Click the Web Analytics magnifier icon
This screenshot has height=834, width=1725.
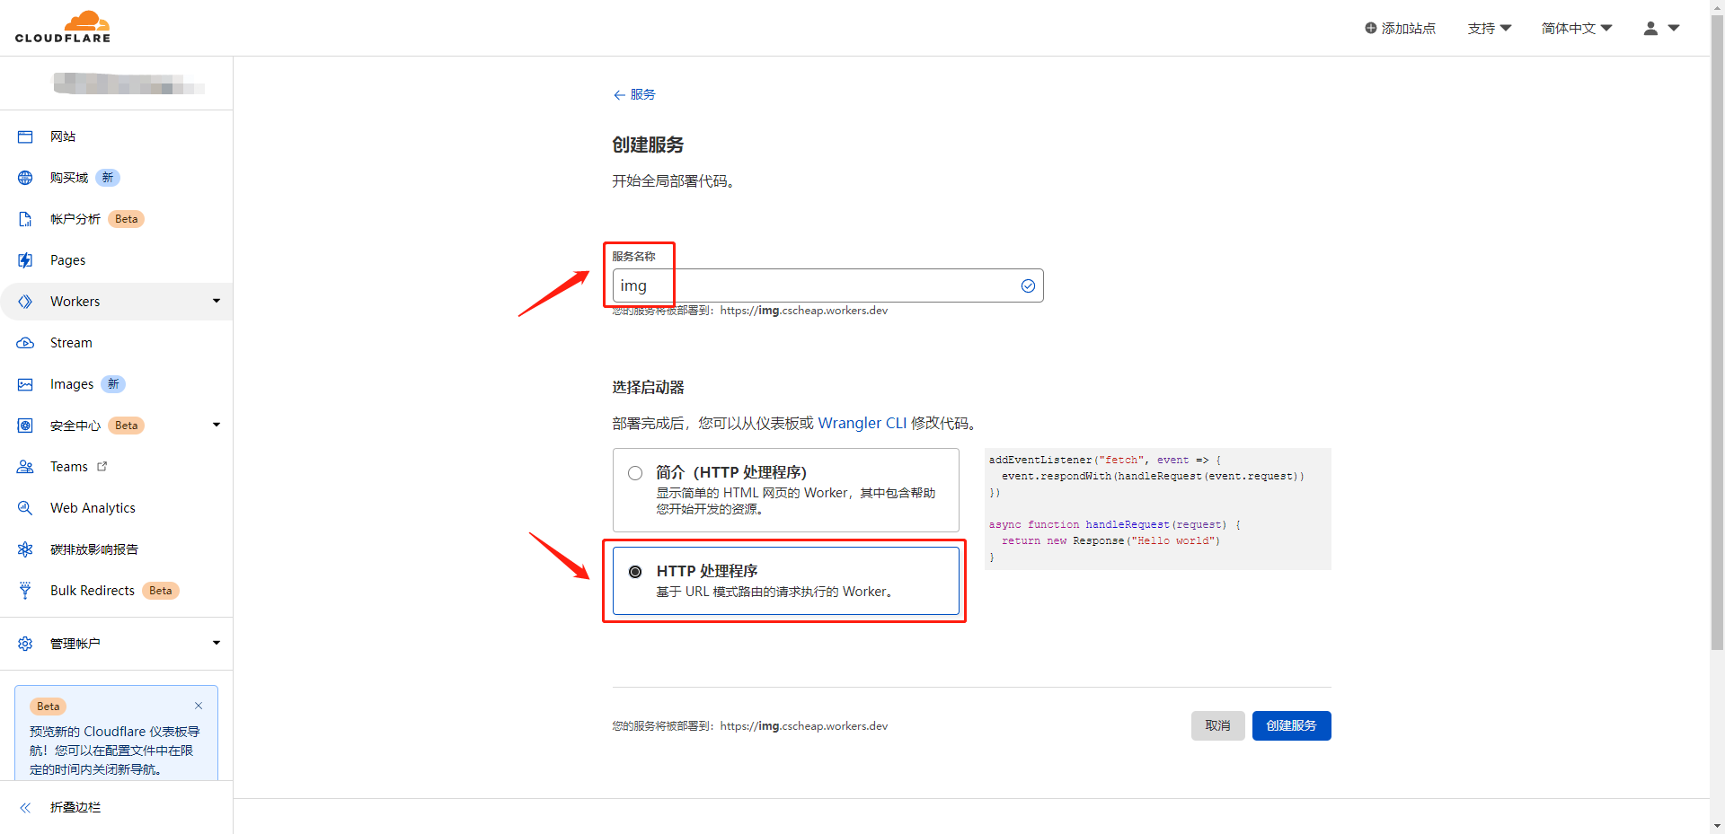click(x=25, y=508)
